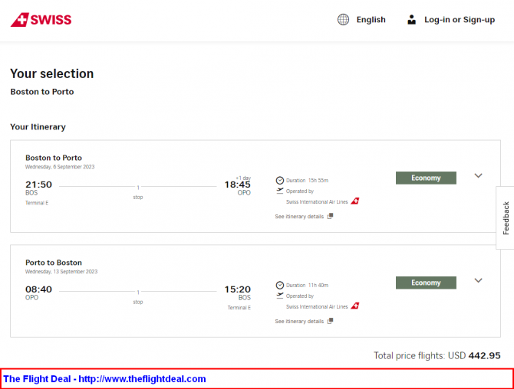Click external link icon on Porto to Boston itinerary
This screenshot has width=514, height=389.
point(330,321)
